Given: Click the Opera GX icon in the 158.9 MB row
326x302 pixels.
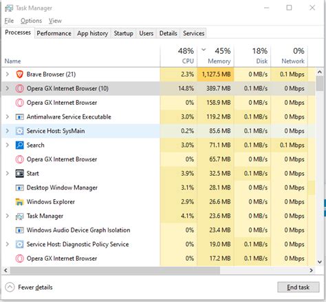Looking at the screenshot, I should point(19,103).
